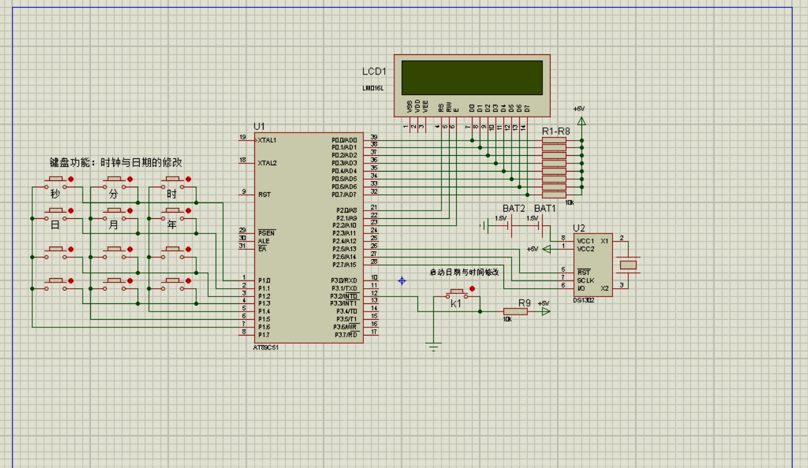The height and width of the screenshot is (468, 808).
Task: Click the crystal oscillator symbol beside U2
Action: pyautogui.click(x=629, y=264)
